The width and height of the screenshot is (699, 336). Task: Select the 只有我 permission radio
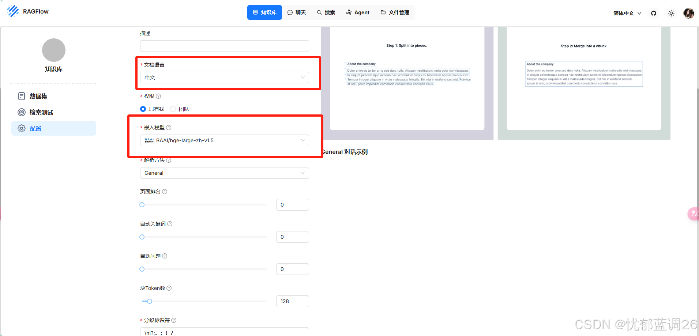click(143, 109)
